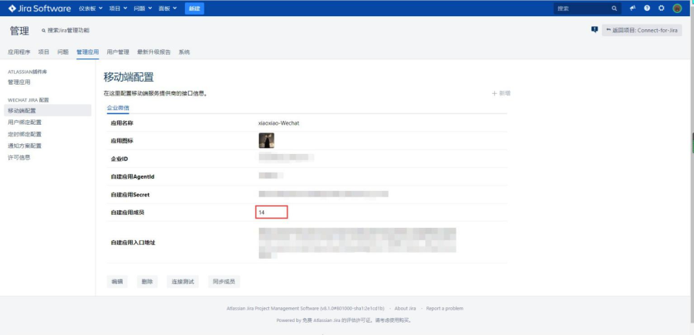Image resolution: width=694 pixels, height=335 pixels.
Task: Click the 同步成员 button
Action: click(224, 281)
